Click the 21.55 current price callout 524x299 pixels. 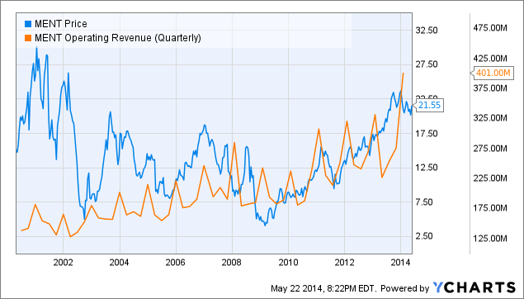coord(429,106)
